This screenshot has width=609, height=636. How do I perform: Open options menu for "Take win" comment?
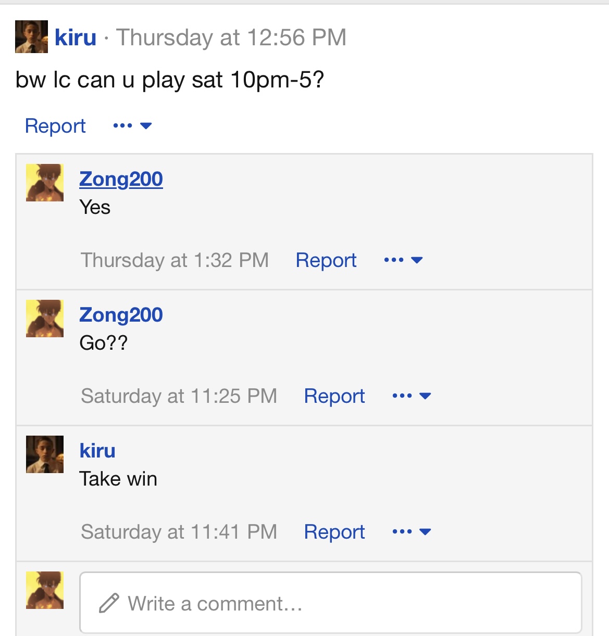412,532
